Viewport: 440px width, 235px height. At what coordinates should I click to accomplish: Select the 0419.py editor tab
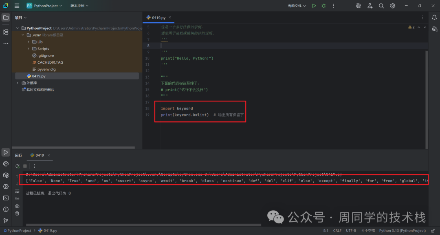point(158,17)
